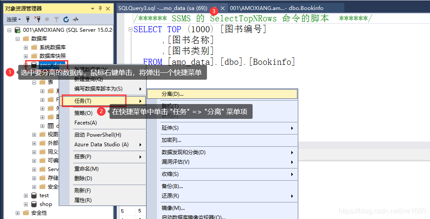
Task: Click the stop square icon in Object Explorer toolbar
Action: pos(47,19)
